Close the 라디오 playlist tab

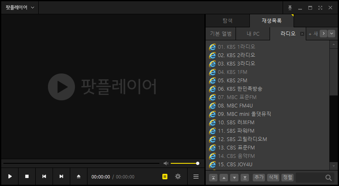[302, 34]
